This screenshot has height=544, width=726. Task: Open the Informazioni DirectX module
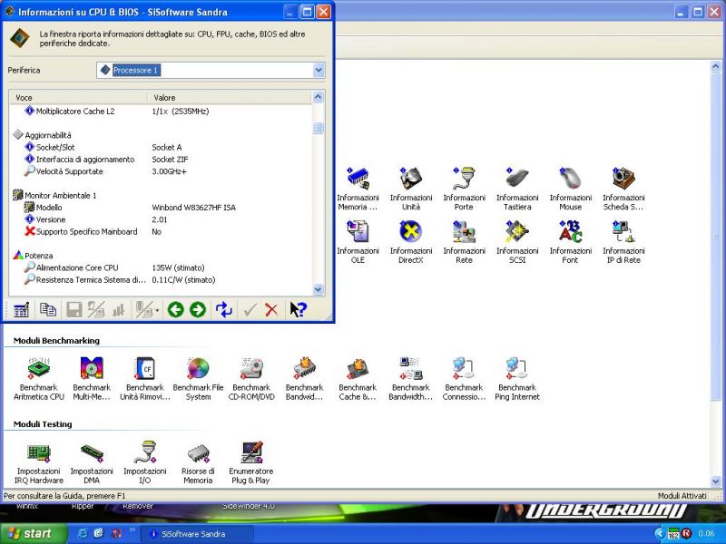pos(411,242)
